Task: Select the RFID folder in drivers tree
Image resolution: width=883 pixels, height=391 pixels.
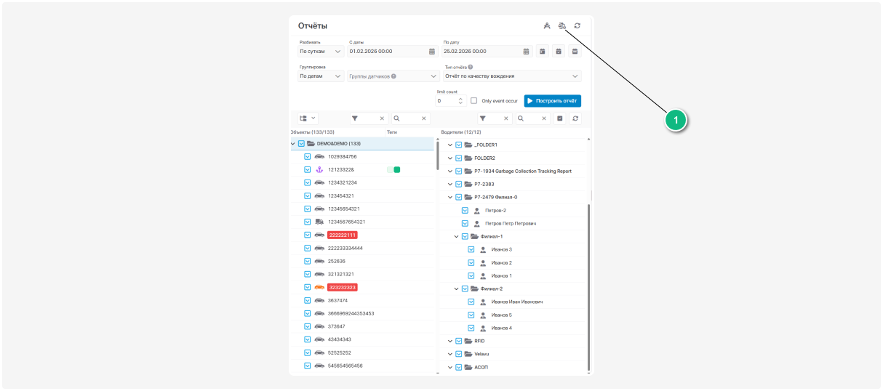Action: point(479,341)
